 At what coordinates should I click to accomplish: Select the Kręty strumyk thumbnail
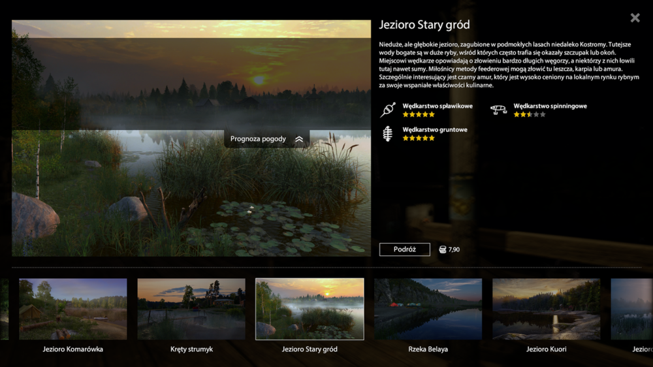pyautogui.click(x=191, y=309)
